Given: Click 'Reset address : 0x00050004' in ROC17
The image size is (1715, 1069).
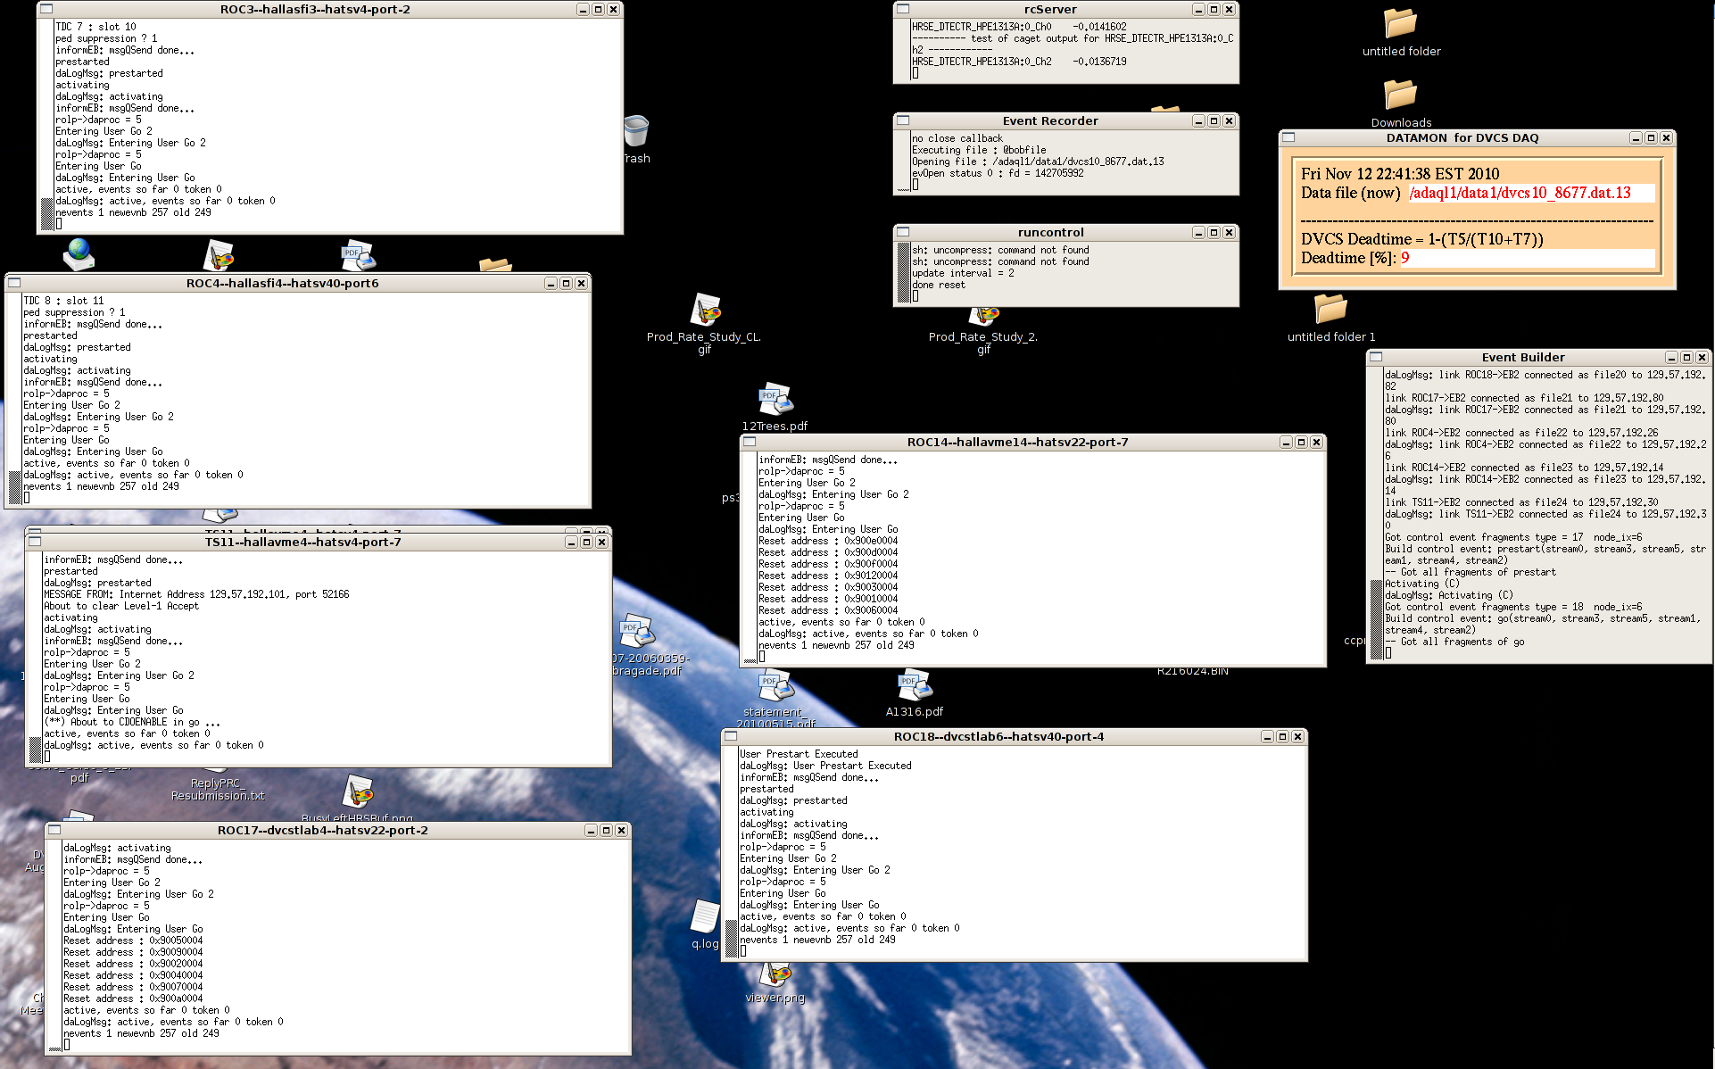Looking at the screenshot, I should tap(133, 941).
